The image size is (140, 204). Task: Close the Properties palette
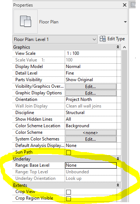pyautogui.click(x=125, y=5)
